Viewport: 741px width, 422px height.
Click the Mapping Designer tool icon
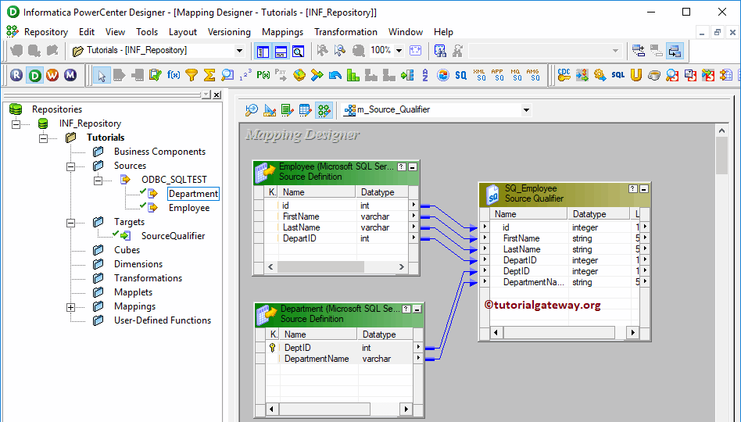[x=324, y=110]
